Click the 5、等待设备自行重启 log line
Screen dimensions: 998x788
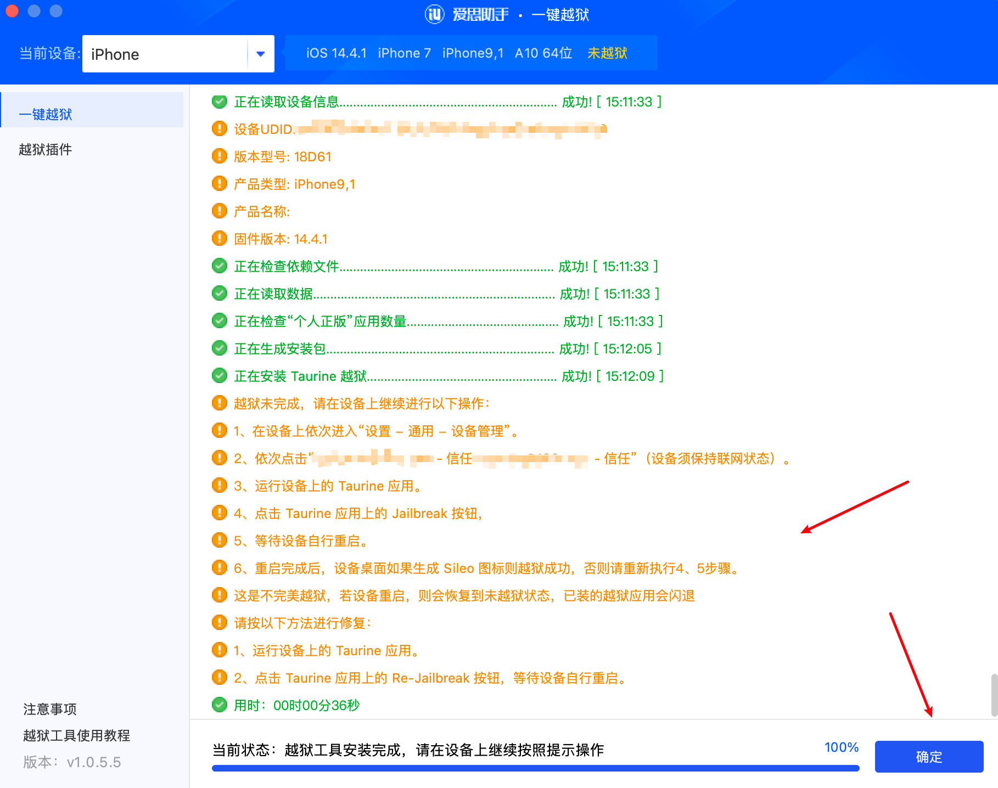[x=300, y=541]
